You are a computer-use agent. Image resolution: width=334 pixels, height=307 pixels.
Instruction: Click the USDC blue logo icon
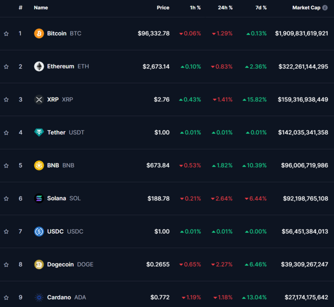tap(39, 231)
